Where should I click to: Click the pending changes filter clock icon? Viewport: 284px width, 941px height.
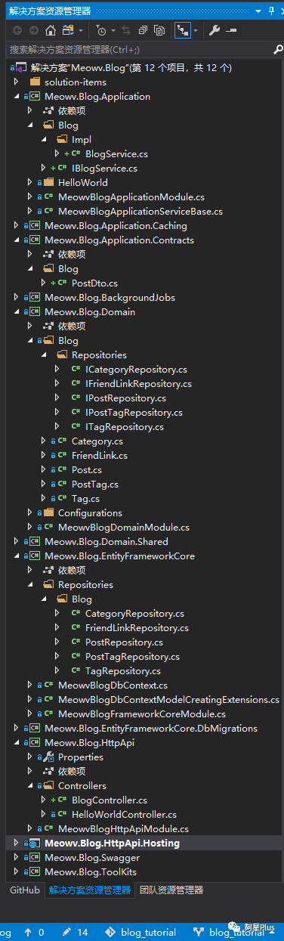click(101, 30)
